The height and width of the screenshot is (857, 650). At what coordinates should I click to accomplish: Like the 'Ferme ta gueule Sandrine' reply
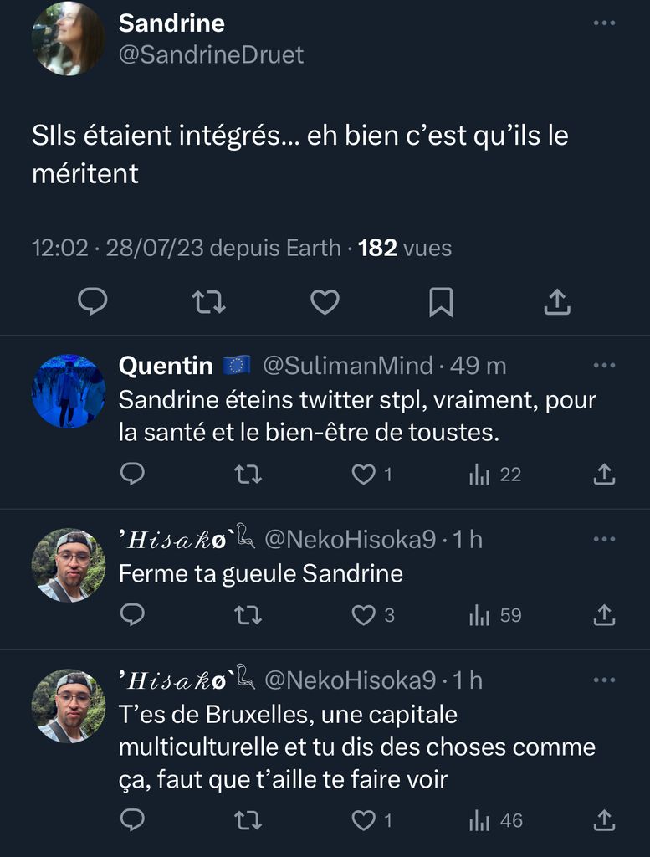click(364, 615)
